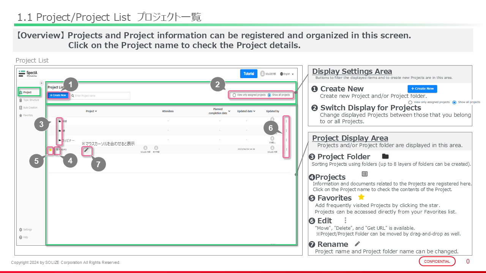Image resolution: width=486 pixels, height=273 pixels.
Task: Click the "Enter Project name" search field
Action: click(x=101, y=96)
